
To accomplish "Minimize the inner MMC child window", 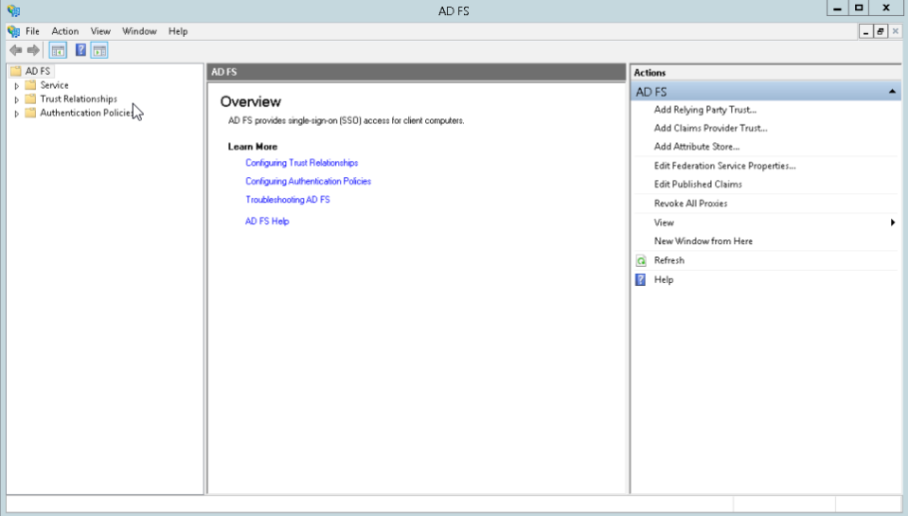I will tap(865, 31).
